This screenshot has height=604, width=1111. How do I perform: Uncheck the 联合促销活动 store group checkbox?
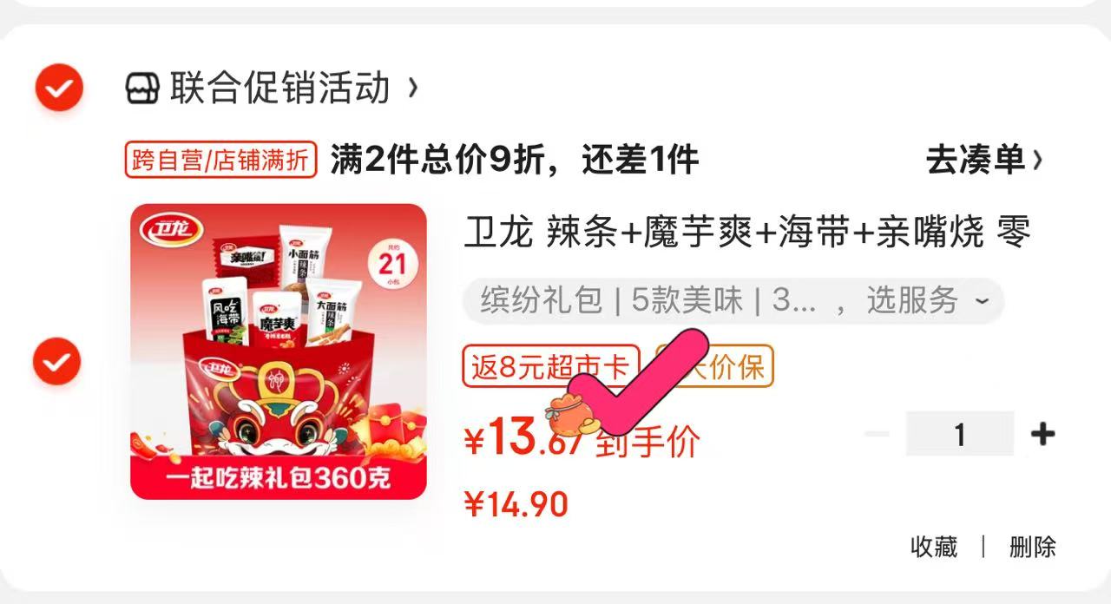tap(59, 87)
